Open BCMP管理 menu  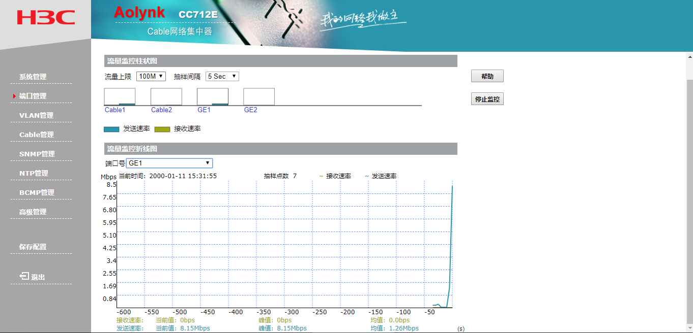click(37, 192)
